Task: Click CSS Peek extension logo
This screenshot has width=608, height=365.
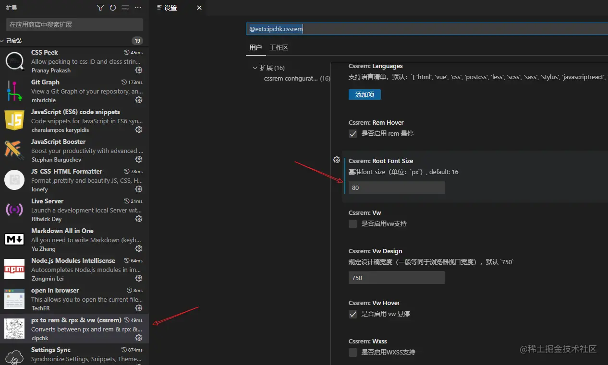Action: point(14,61)
